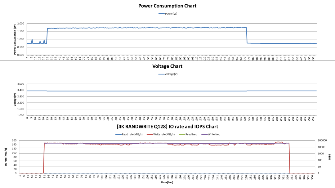Select the IO rate(MiB/s) vertical axis label
Viewport: 335px width, 188px height.
6,157
